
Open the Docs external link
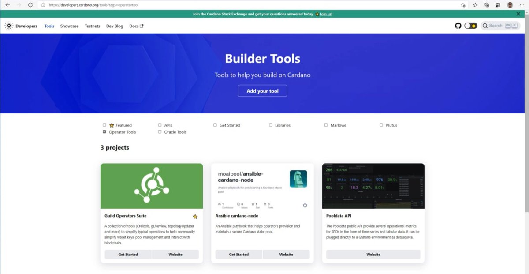136,26
